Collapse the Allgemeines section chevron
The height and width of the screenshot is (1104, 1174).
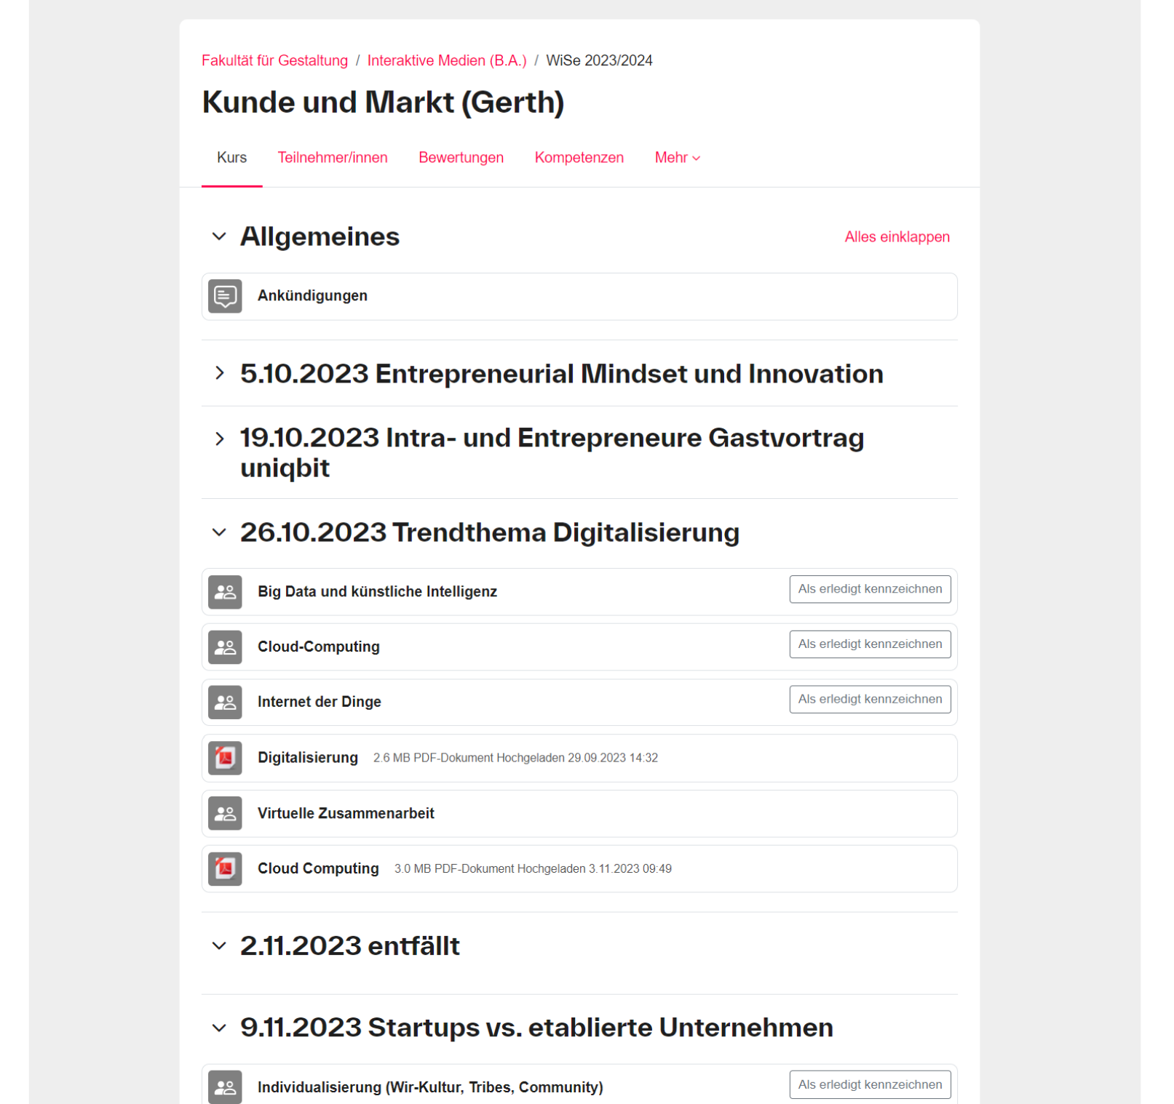click(x=219, y=237)
